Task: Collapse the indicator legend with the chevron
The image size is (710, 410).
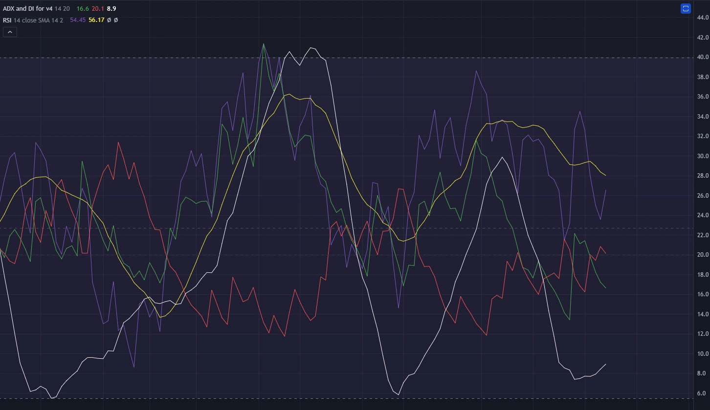Action: point(10,32)
